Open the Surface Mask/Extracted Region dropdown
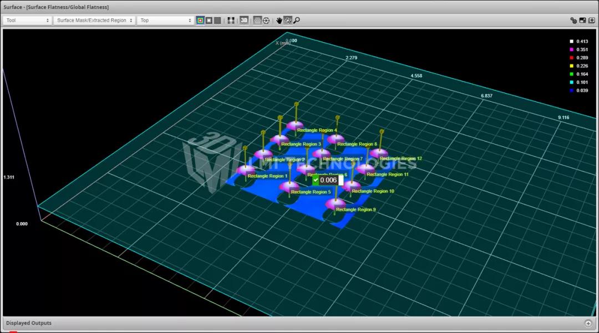 [94, 20]
